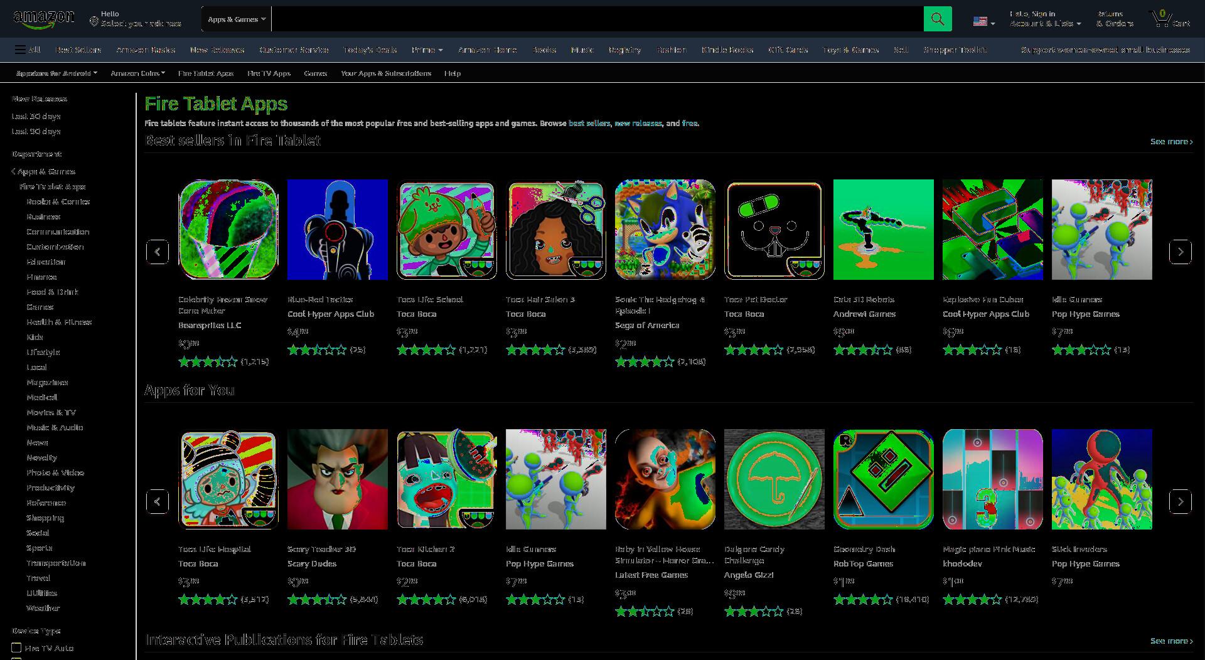Viewport: 1205px width, 660px height.
Task: Open Stick Invaders app icon
Action: point(1101,479)
